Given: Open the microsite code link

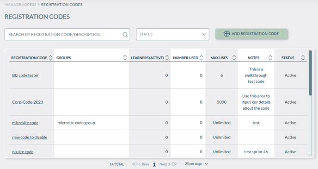Looking at the screenshot, I should tap(25, 123).
